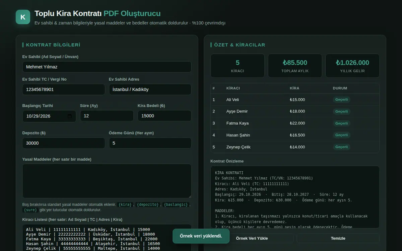Click the Depozito input field

[x=64, y=143]
